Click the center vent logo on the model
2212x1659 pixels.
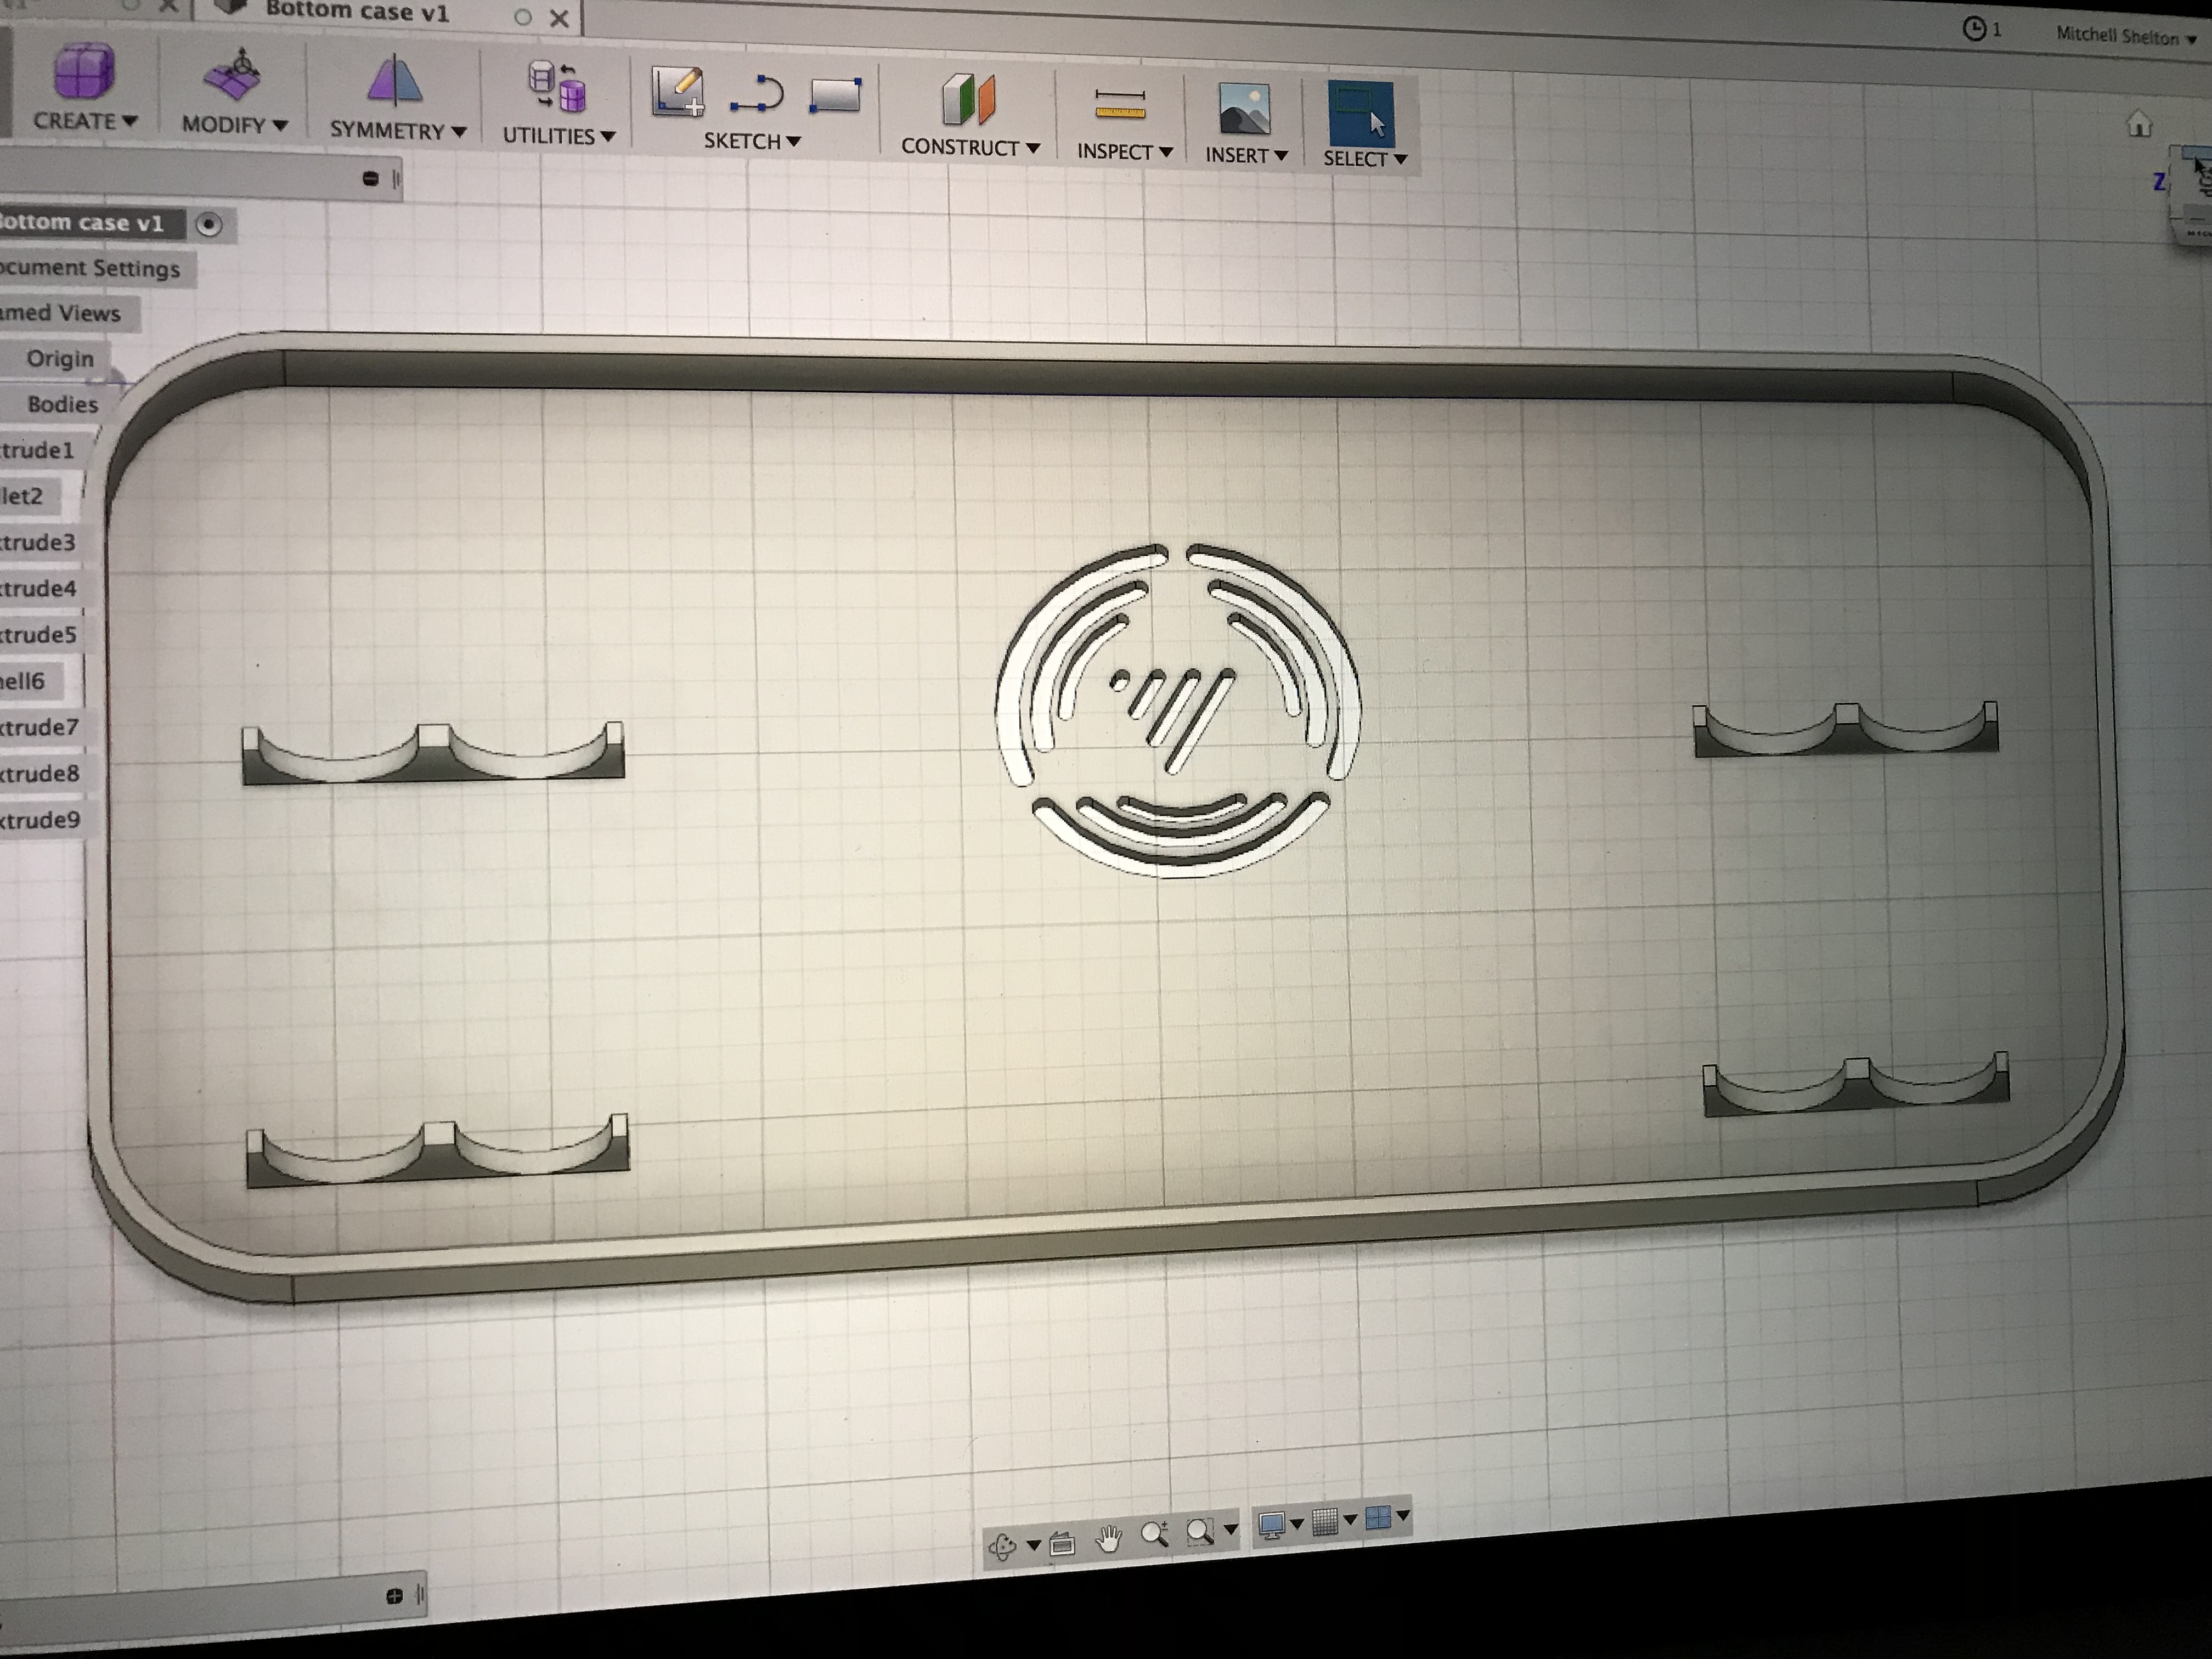(1178, 710)
